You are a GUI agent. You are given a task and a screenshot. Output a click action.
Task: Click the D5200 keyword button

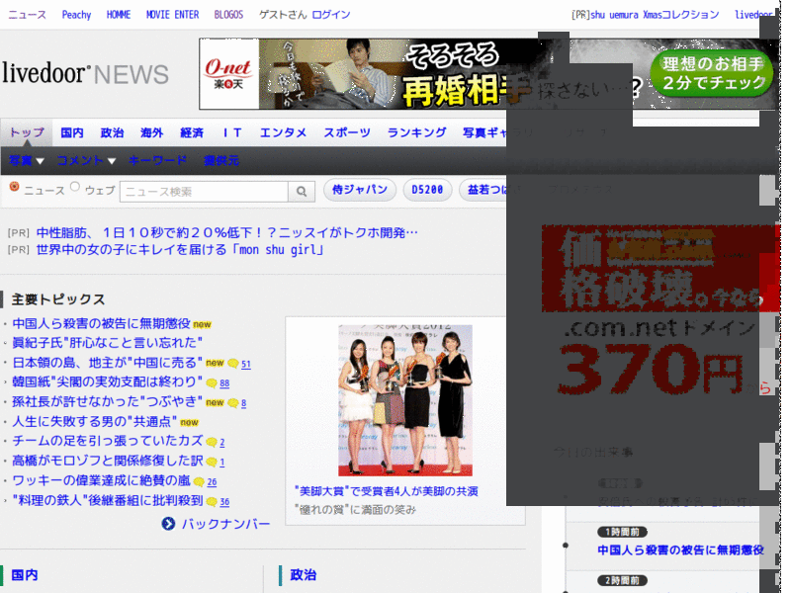[427, 190]
